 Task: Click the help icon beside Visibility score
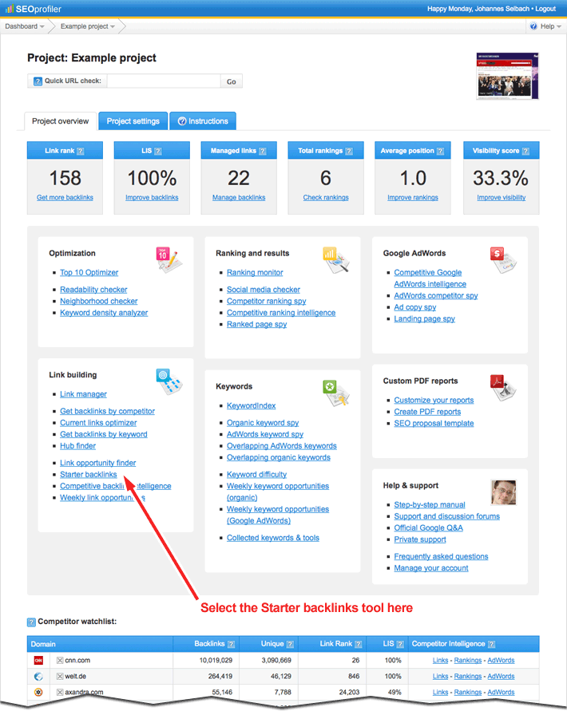point(525,151)
